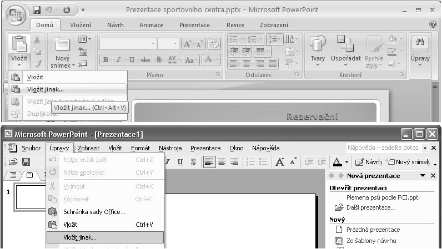Click the back arrow in the task pane
The image size is (442, 249).
[x=331, y=175]
